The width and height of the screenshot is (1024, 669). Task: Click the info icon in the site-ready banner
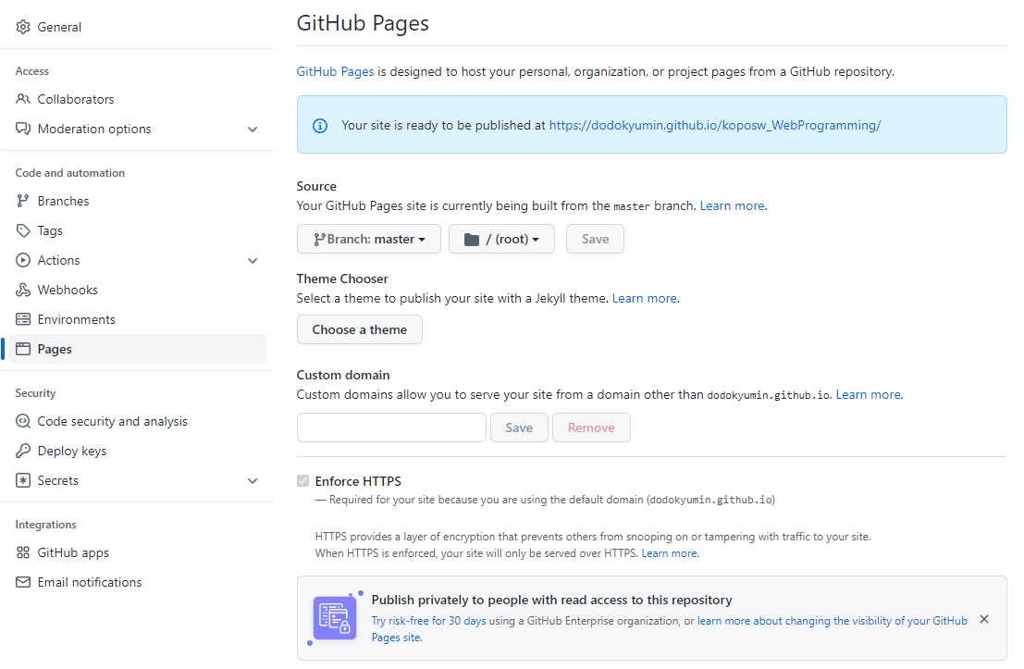pyautogui.click(x=320, y=126)
